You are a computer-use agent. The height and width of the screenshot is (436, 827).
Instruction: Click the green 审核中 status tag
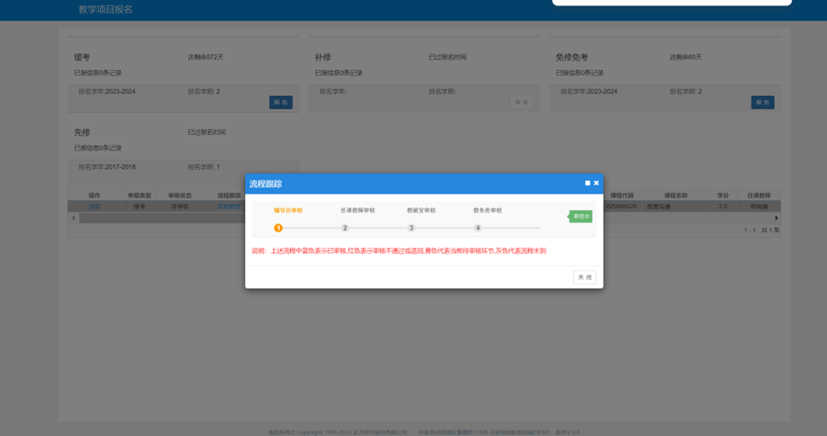581,217
